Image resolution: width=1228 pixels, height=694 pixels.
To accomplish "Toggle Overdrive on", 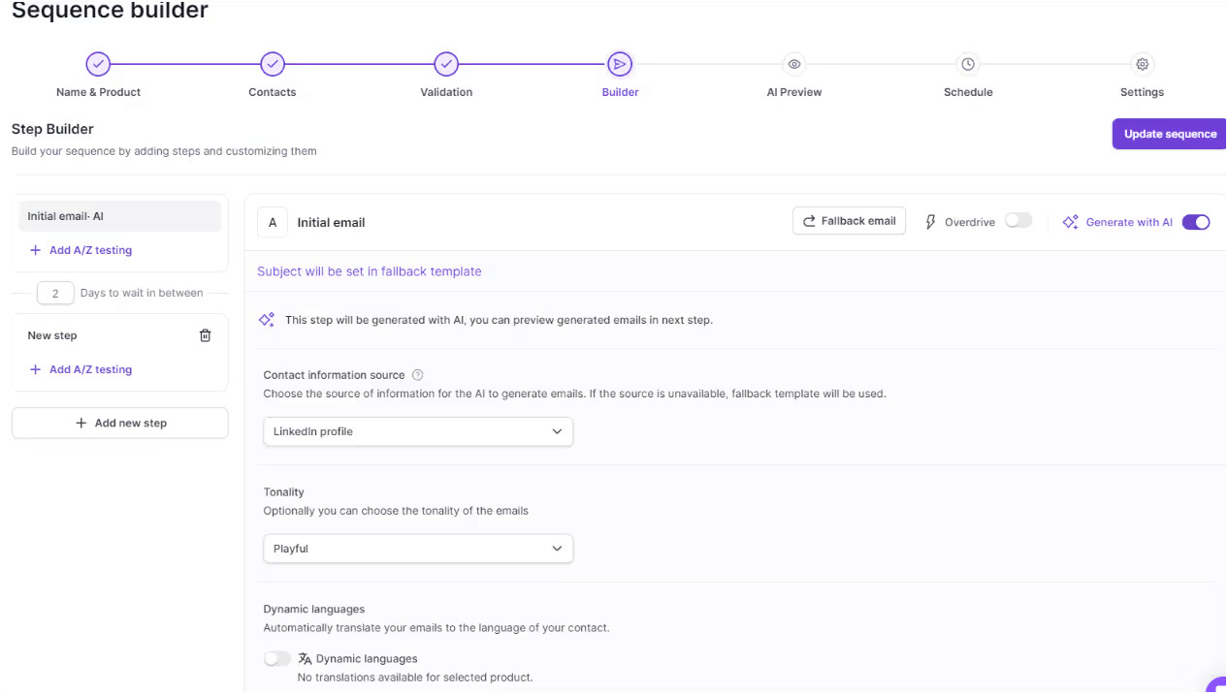I will click(1018, 221).
